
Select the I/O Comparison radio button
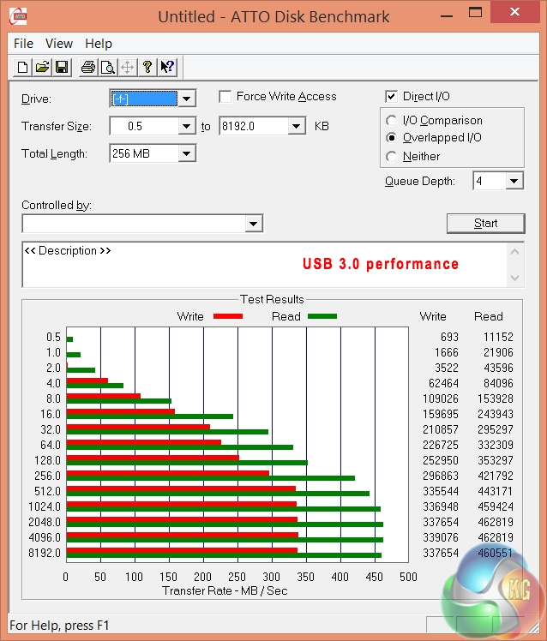391,121
